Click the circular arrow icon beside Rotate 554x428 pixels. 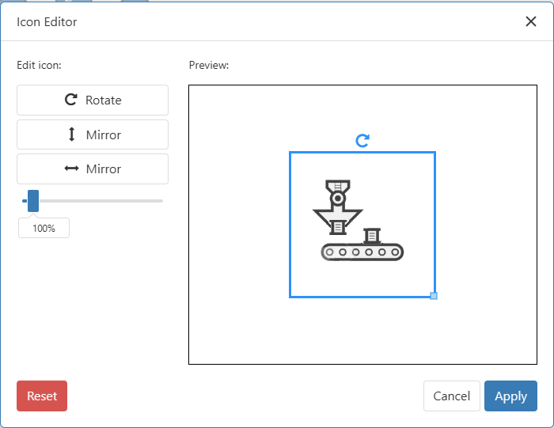tap(71, 100)
